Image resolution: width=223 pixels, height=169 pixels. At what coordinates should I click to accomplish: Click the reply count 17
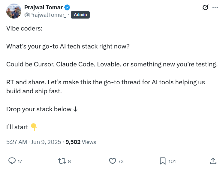[20, 161]
